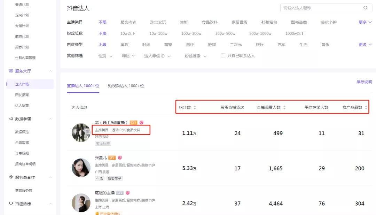This screenshot has width=376, height=215.
Task: Open the avatar of 张星儿
Action: [x=81, y=168]
